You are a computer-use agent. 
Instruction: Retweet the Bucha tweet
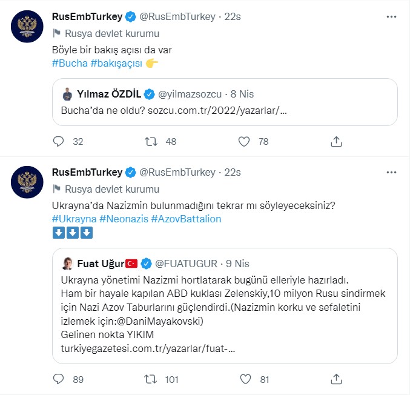(151, 142)
